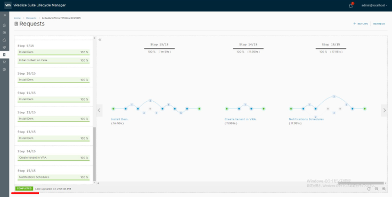This screenshot has height=197, width=392.
Task: Click the Step 15/15 diagram header
Action: tap(331, 45)
